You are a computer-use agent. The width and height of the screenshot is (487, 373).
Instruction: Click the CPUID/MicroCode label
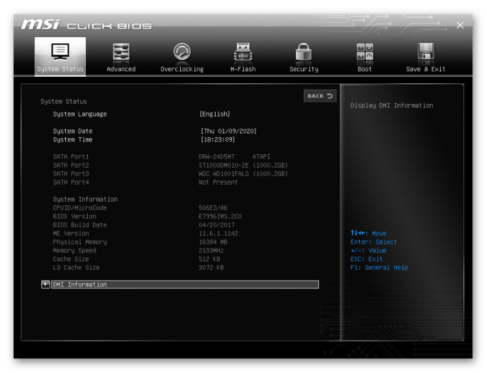(x=80, y=208)
